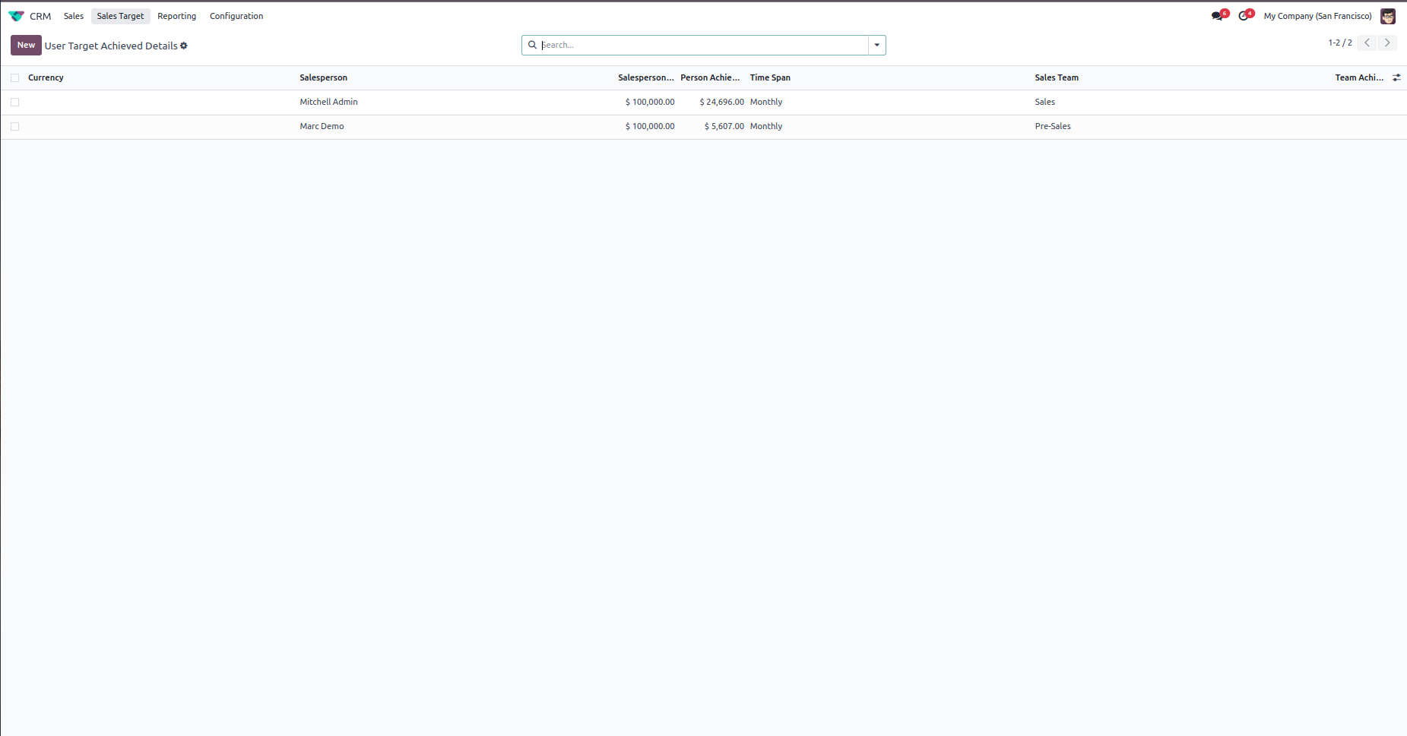1407x736 pixels.
Task: Open the activities clock icon
Action: coord(1245,16)
